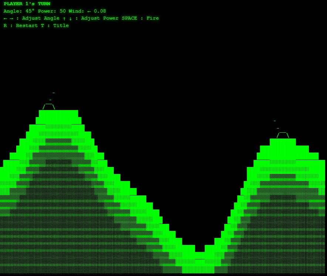
Task: Click the Wind 0.08 value
Action: point(100,11)
